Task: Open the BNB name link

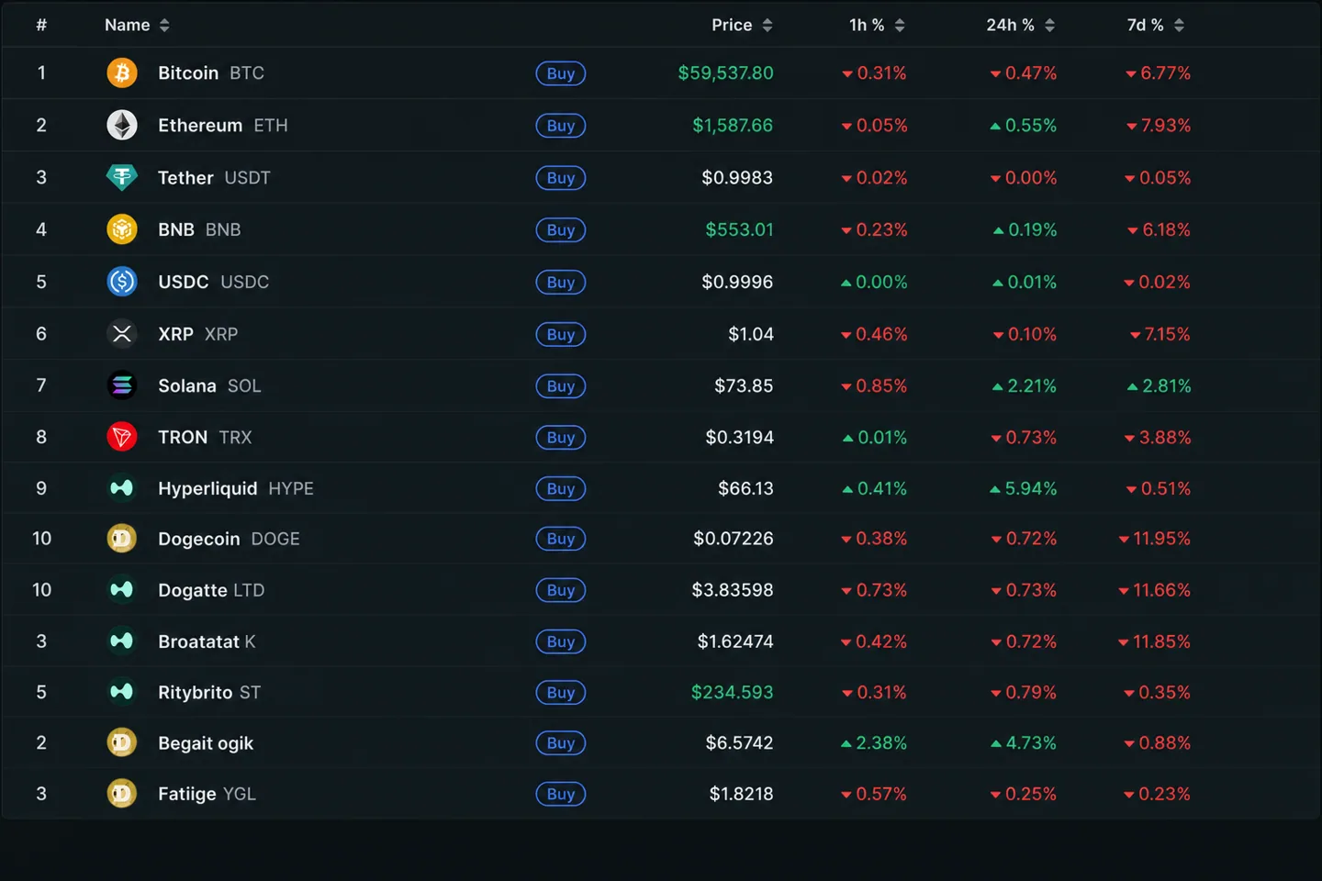Action: point(199,229)
